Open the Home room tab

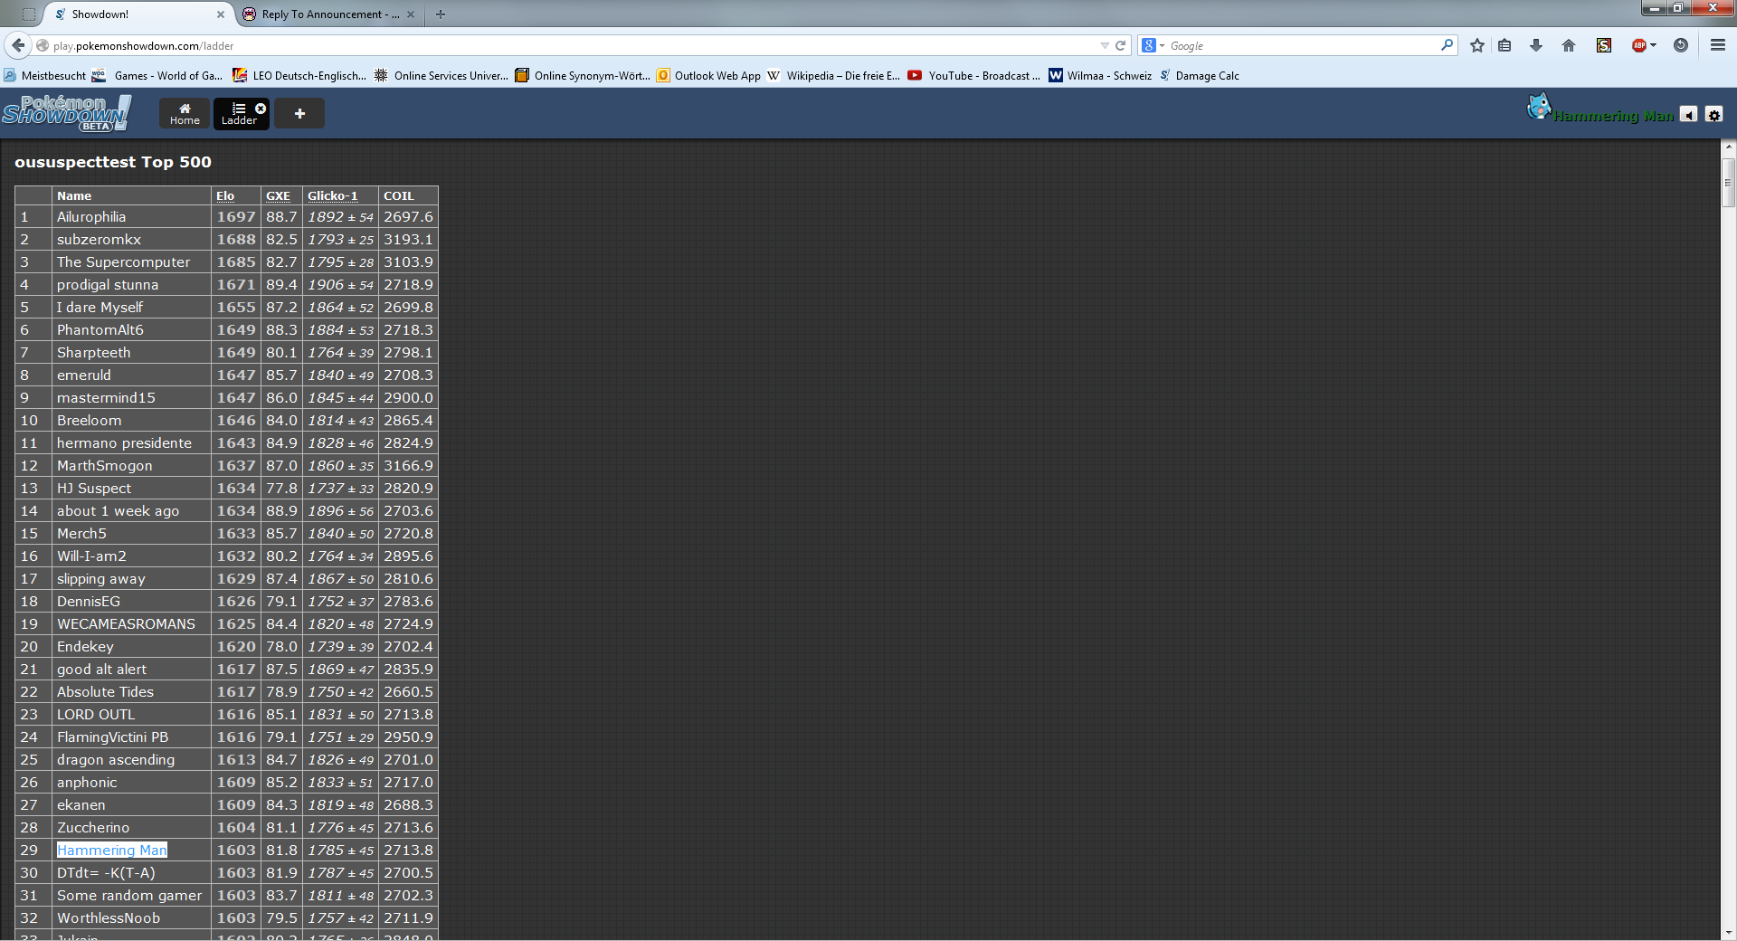point(185,113)
